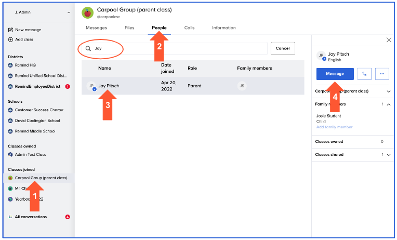Click the Add class plus icon
The height and width of the screenshot is (240, 397).
[10, 39]
